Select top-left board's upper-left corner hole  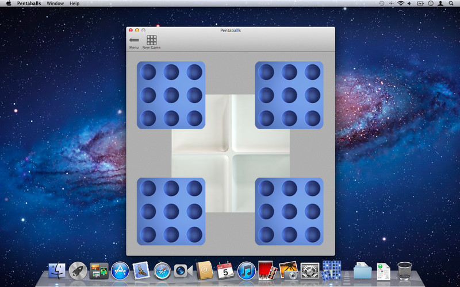pos(148,72)
